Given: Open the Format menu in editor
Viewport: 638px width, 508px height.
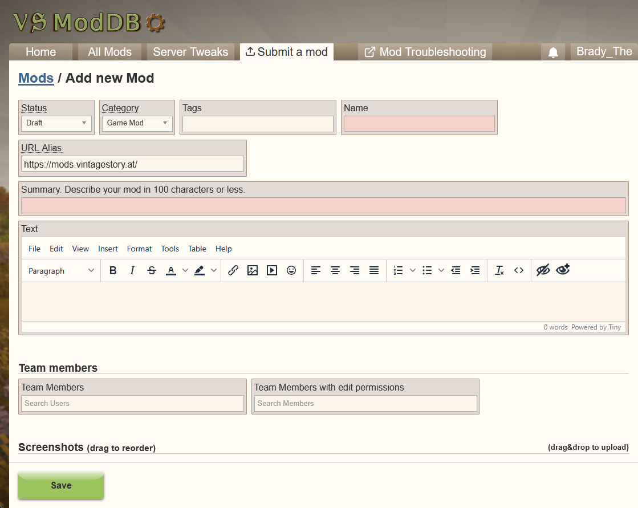Looking at the screenshot, I should tap(139, 249).
